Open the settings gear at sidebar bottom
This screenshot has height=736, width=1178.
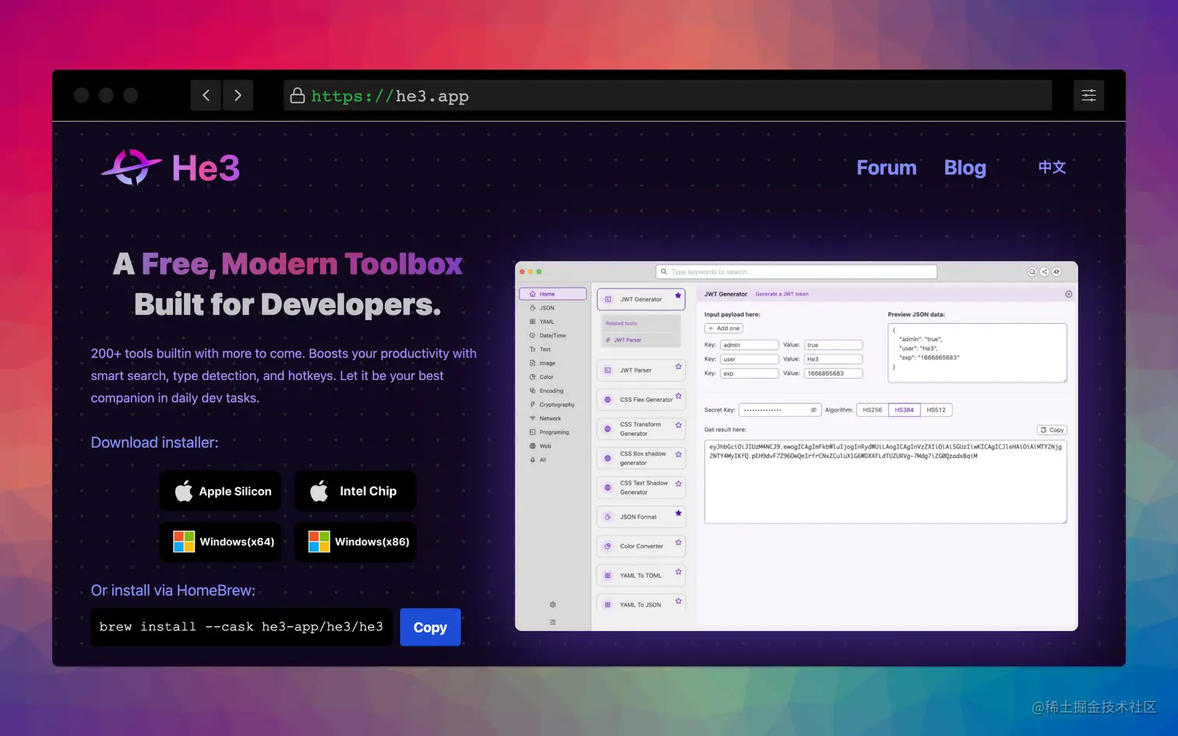tap(552, 604)
